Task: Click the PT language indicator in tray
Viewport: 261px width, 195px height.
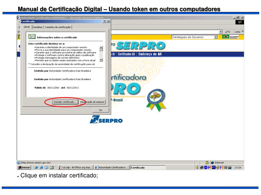Action: (214, 168)
